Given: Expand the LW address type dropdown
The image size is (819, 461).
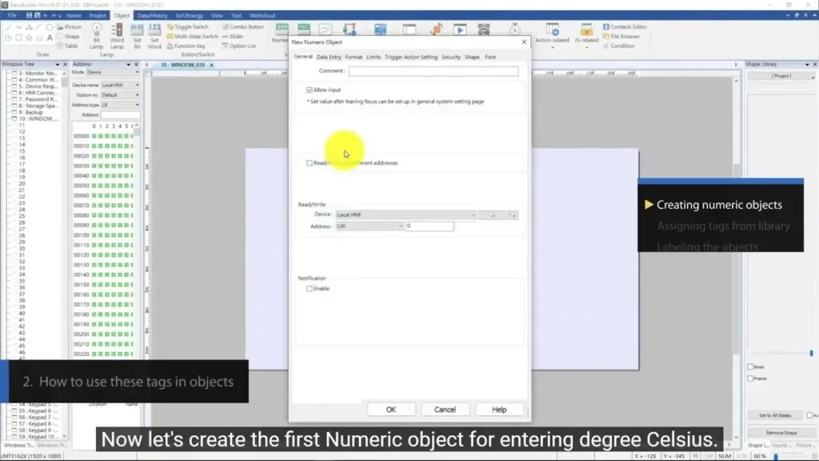Looking at the screenshot, I should click(x=369, y=226).
